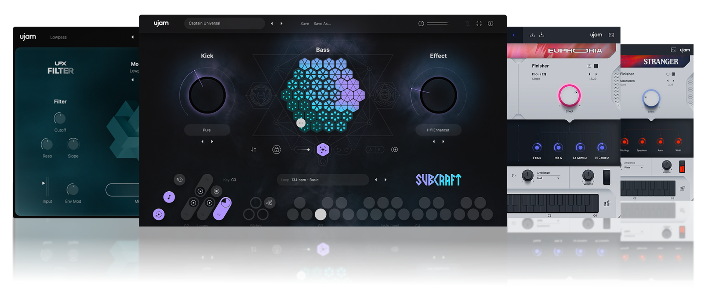Select next loop beside 134 bpm - Basic

(385, 180)
